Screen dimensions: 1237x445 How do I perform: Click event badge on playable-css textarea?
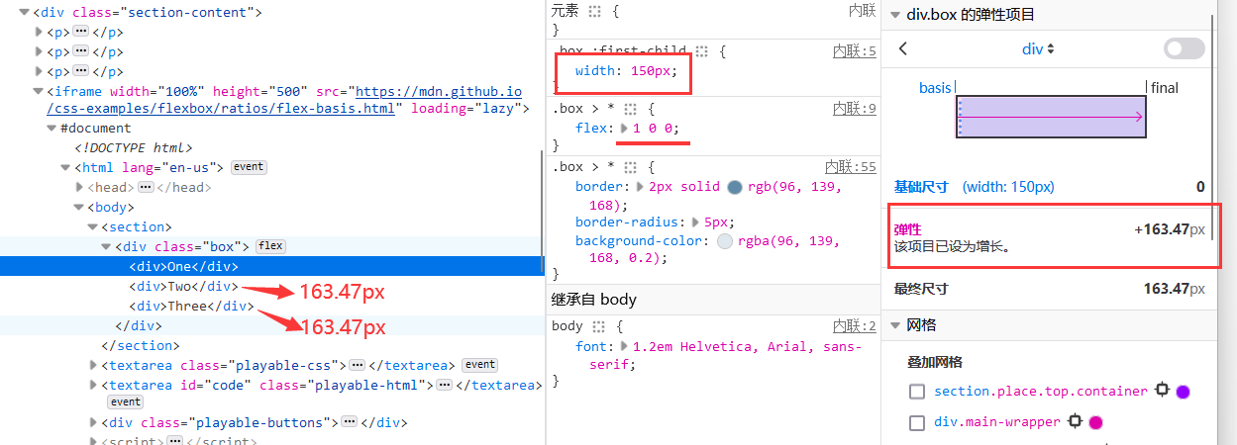pyautogui.click(x=480, y=365)
